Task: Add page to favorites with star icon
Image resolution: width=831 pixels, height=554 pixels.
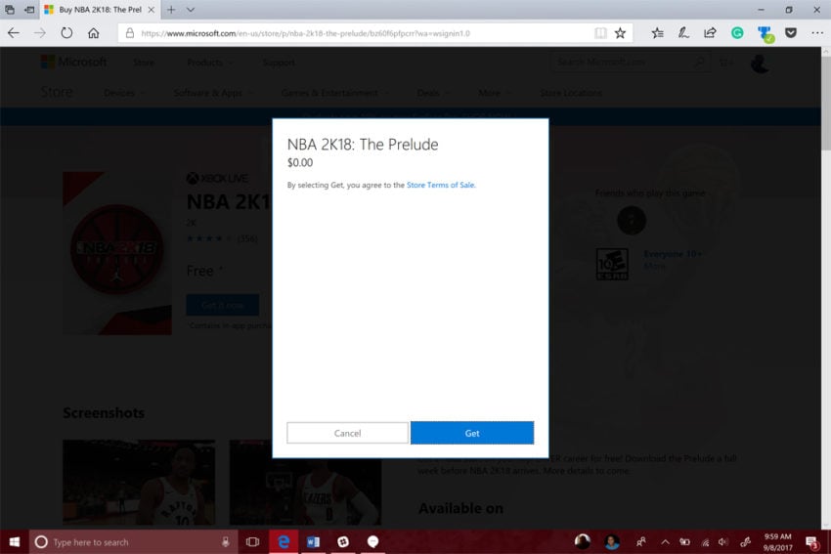Action: pyautogui.click(x=620, y=33)
